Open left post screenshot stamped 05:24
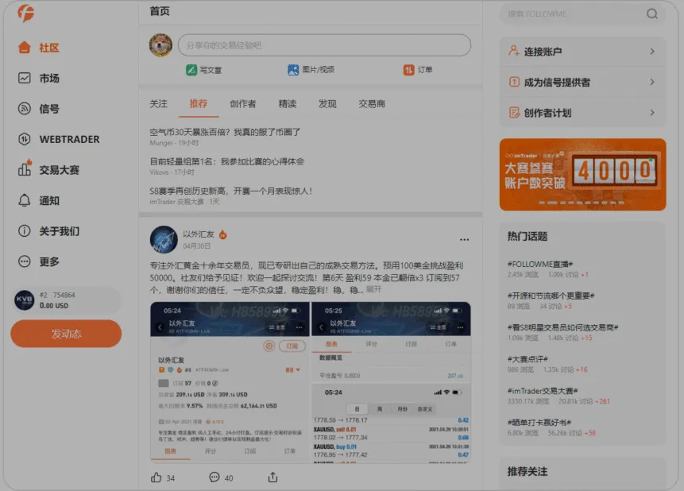The width and height of the screenshot is (684, 491). tap(230, 382)
